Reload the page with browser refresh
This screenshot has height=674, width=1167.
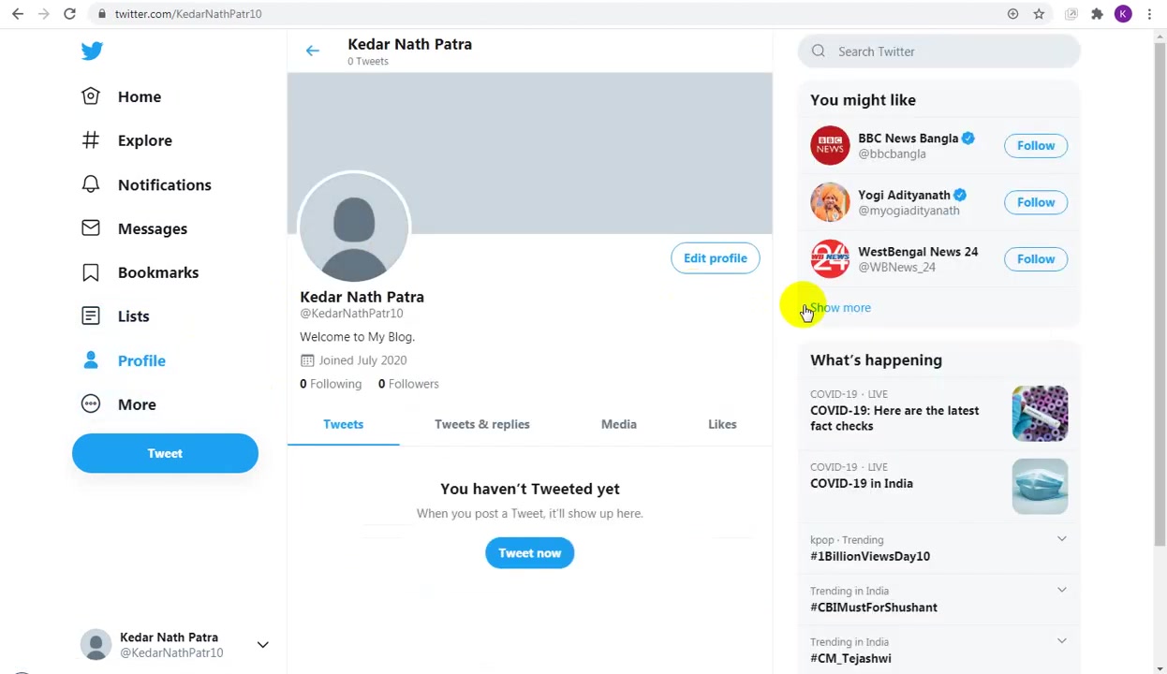coord(69,14)
